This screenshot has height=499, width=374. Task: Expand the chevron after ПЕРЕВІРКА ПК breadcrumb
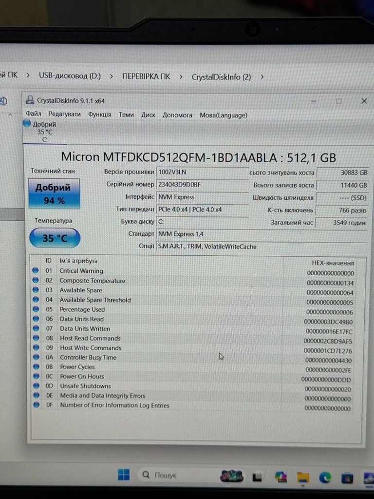click(x=181, y=77)
